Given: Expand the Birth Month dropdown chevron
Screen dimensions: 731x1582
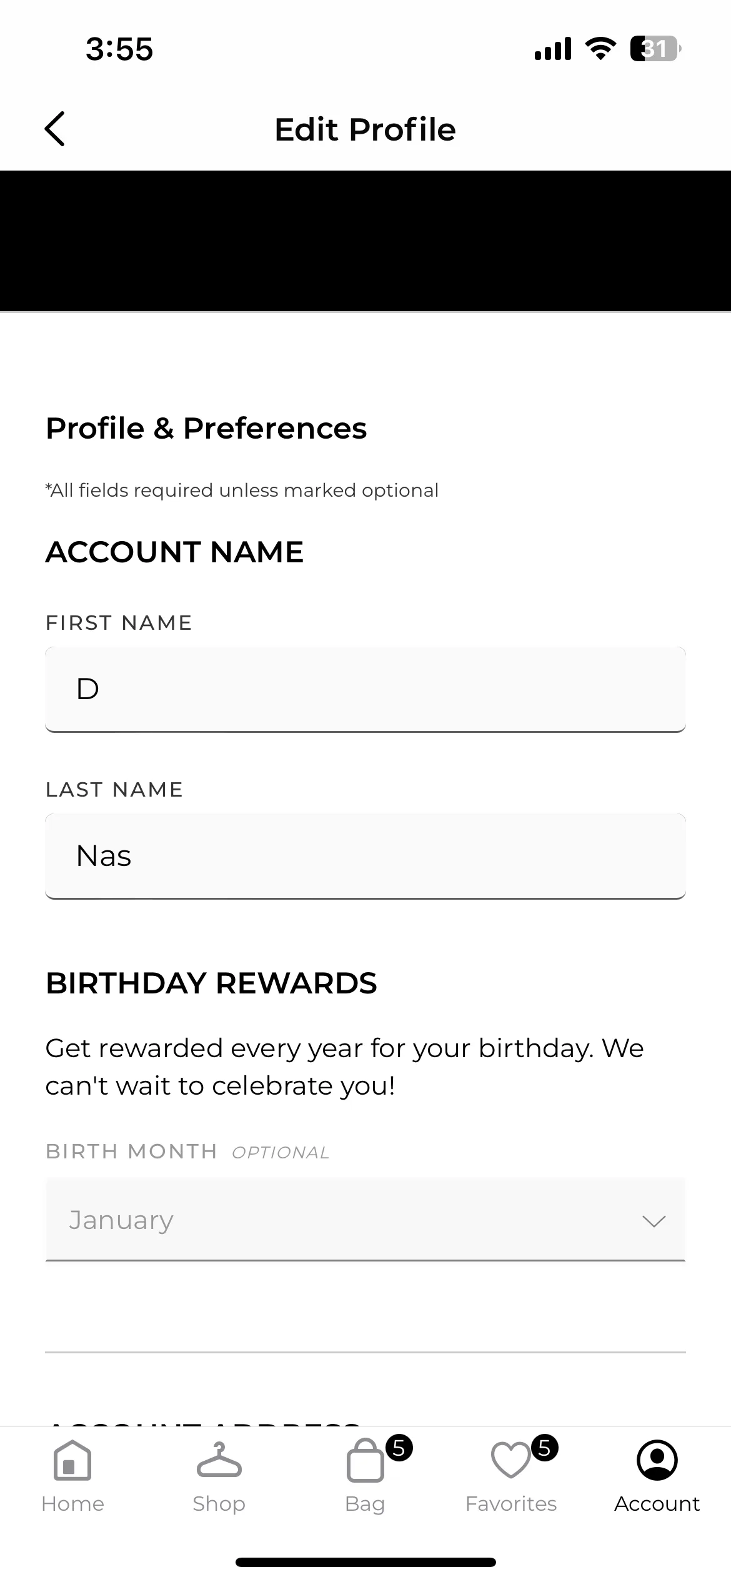Looking at the screenshot, I should tap(654, 1221).
